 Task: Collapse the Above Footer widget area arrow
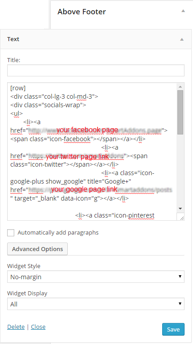(x=183, y=11)
